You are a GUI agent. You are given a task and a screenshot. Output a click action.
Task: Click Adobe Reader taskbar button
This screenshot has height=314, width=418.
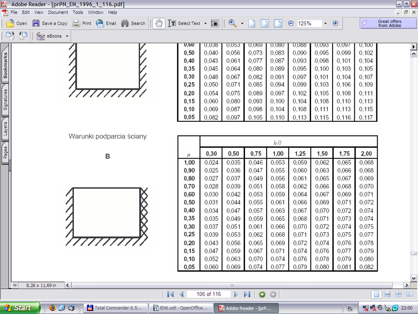[x=246, y=308]
